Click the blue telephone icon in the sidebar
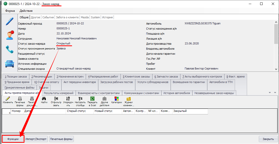The height and width of the screenshot is (144, 279). [x=10, y=49]
